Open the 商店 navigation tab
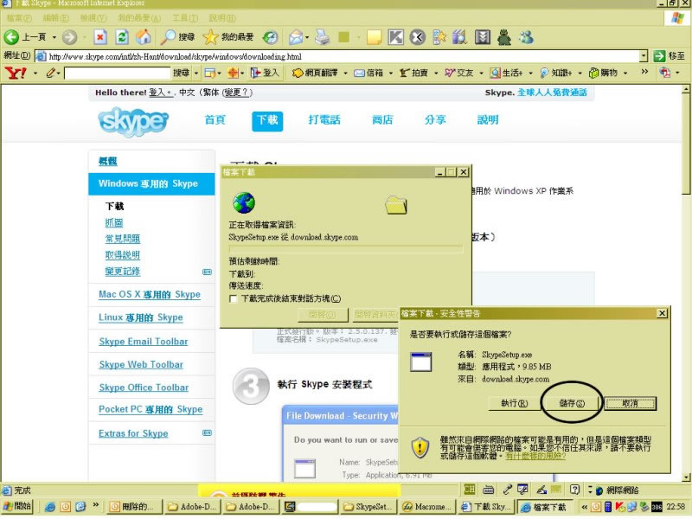 point(382,119)
